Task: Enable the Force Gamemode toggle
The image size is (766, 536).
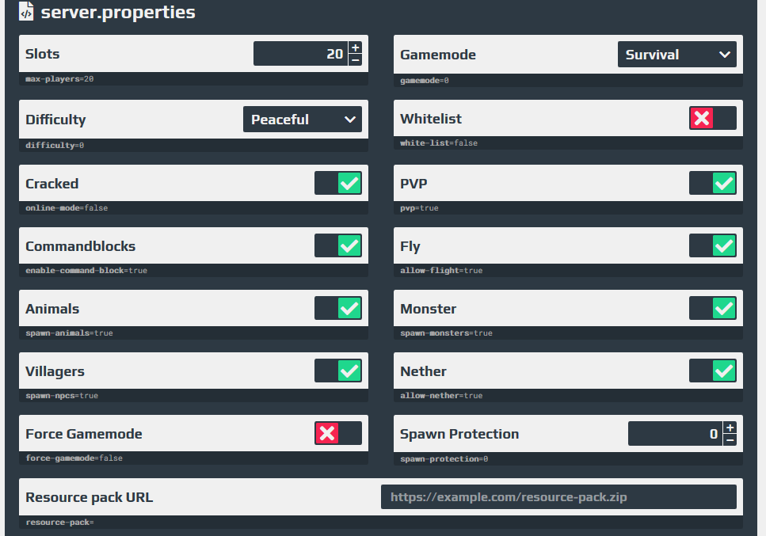Action: pos(338,433)
